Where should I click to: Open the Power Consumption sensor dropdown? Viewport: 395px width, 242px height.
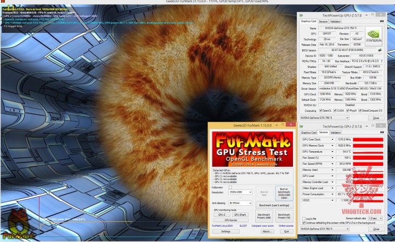tap(332, 194)
